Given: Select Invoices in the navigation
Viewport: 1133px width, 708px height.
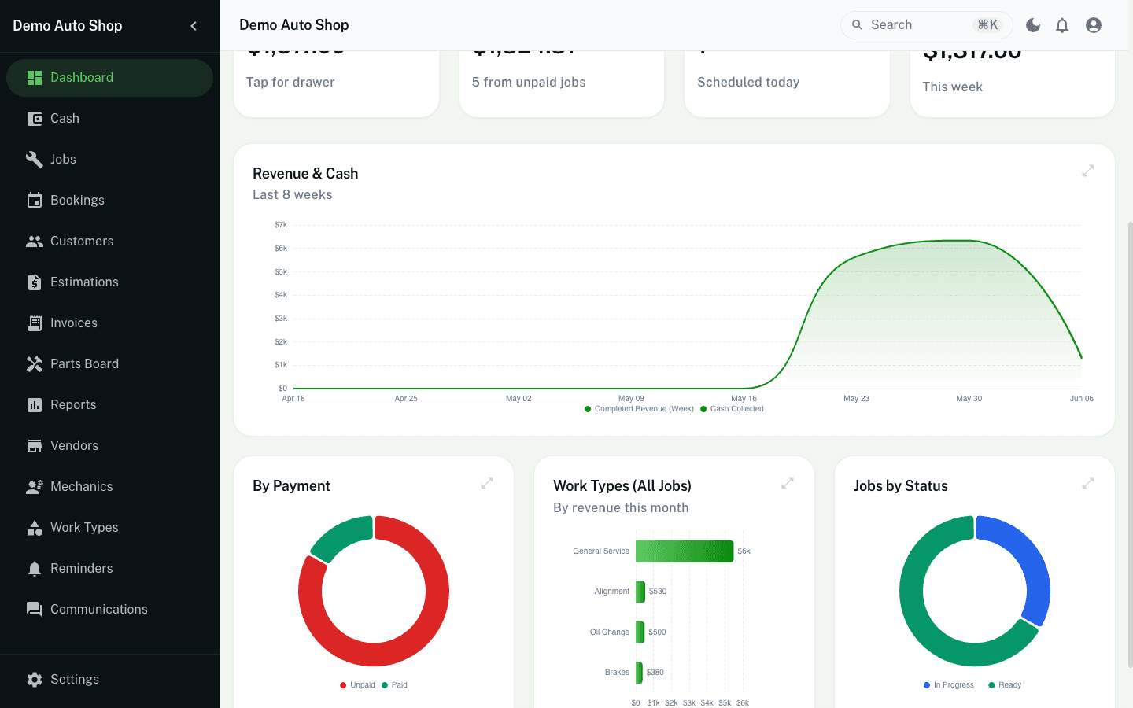Looking at the screenshot, I should point(109,323).
